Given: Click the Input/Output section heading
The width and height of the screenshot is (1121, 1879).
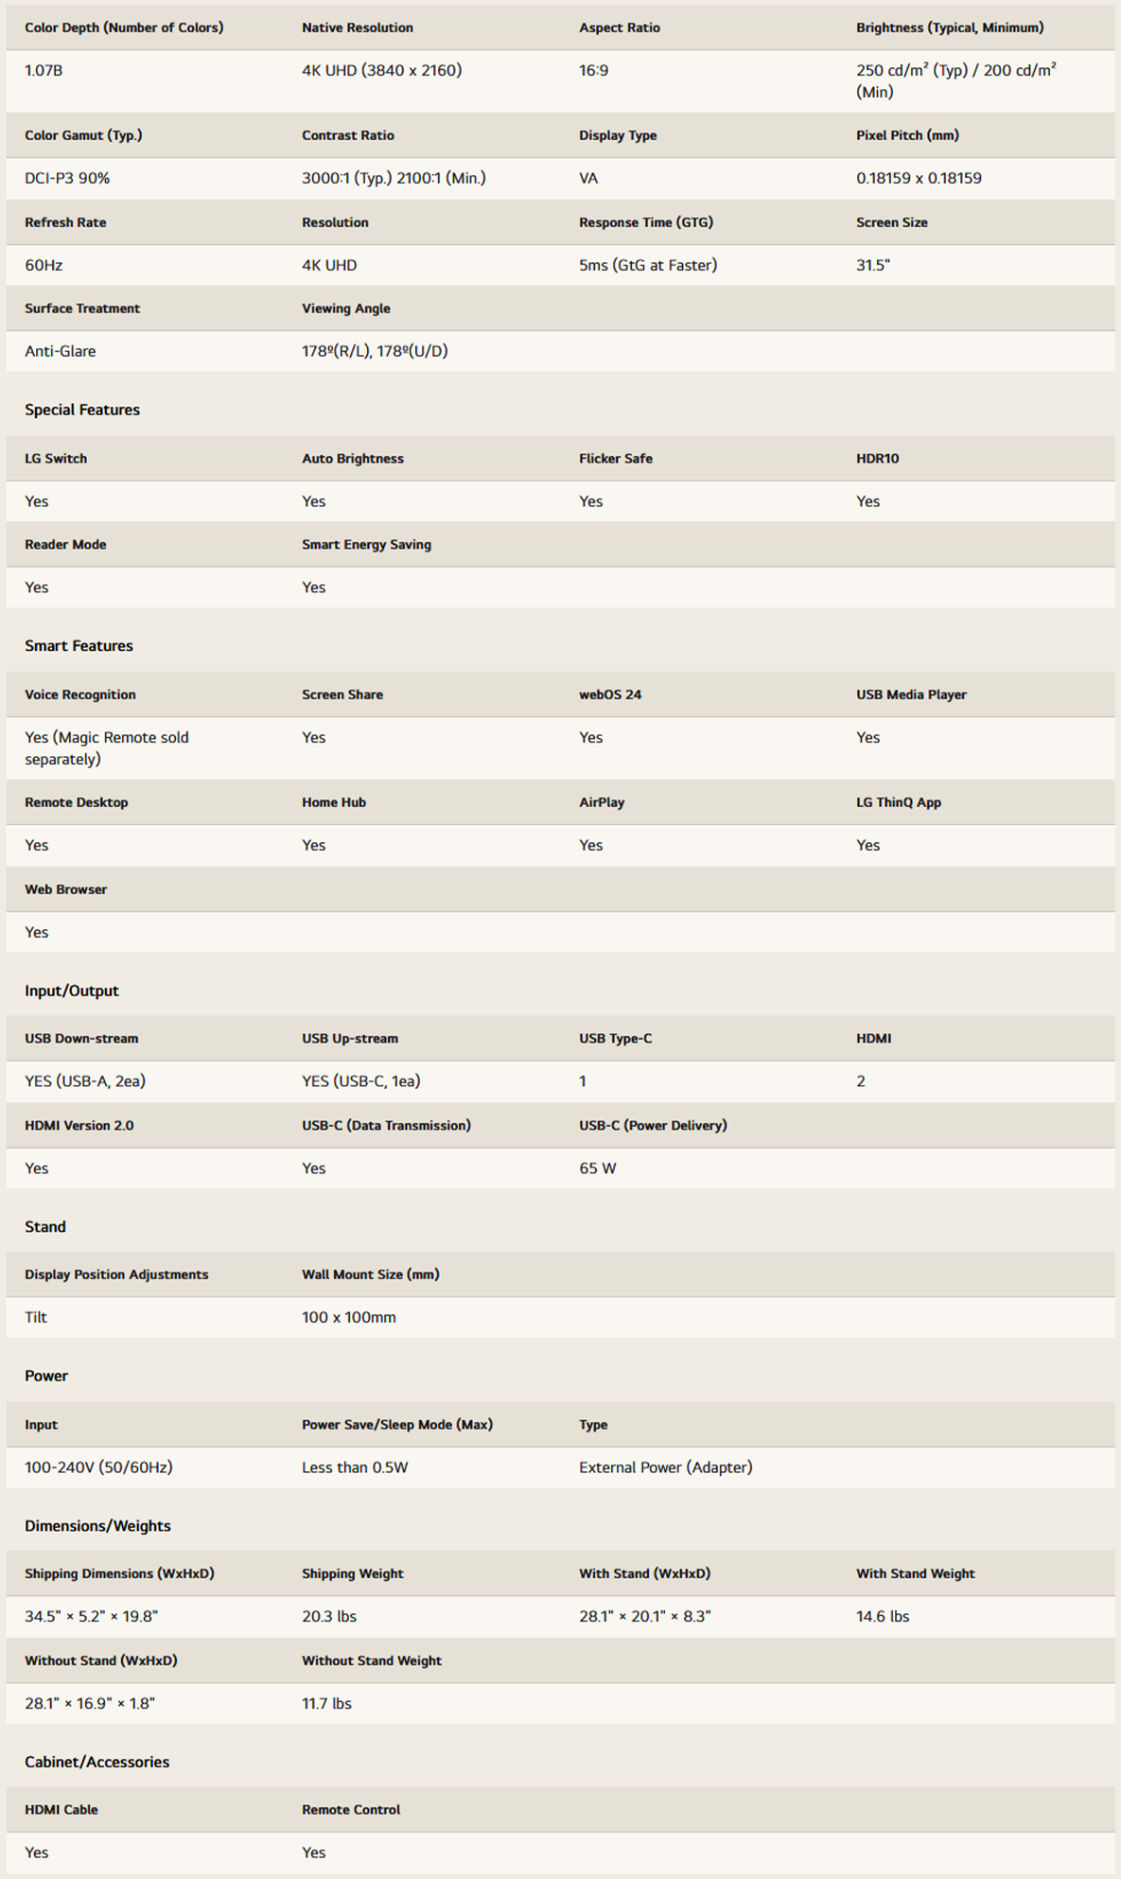Looking at the screenshot, I should click(x=72, y=991).
